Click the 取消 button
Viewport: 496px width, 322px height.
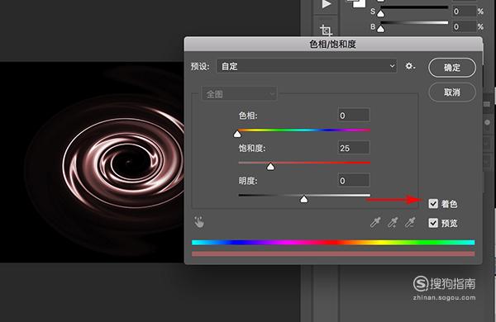451,92
